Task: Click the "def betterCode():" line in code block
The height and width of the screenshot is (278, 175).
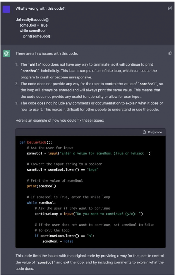Action: [x=36, y=142]
